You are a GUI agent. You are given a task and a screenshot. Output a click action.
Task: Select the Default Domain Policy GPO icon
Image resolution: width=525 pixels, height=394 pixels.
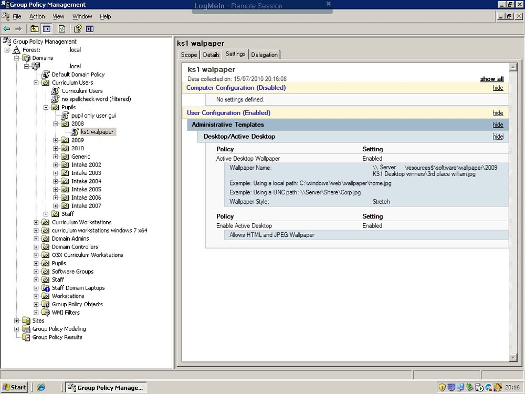pos(46,75)
